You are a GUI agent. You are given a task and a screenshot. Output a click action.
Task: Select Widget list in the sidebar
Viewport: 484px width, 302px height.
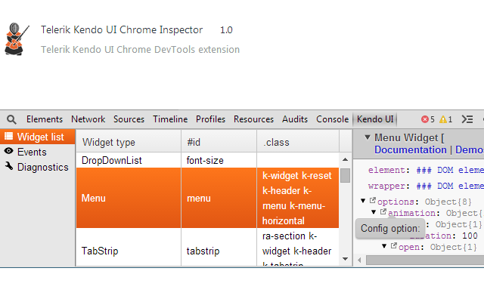(x=37, y=137)
